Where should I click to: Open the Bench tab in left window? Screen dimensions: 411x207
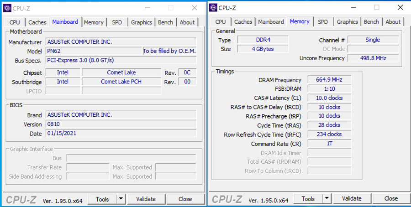click(x=165, y=22)
